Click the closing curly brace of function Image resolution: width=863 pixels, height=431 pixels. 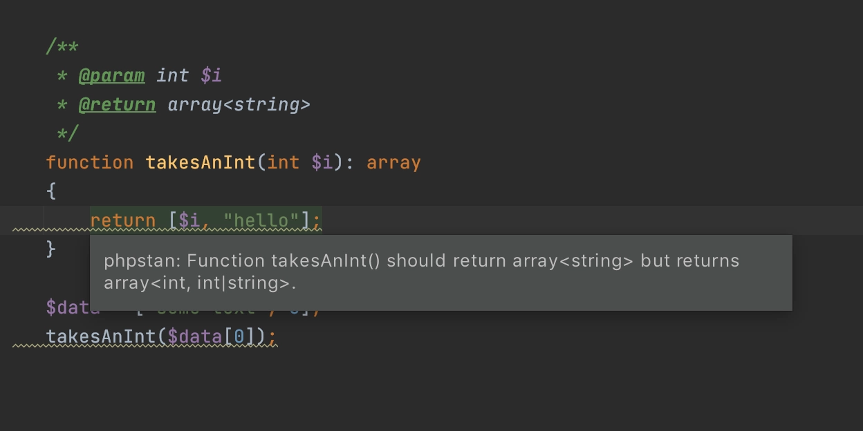tap(51, 249)
